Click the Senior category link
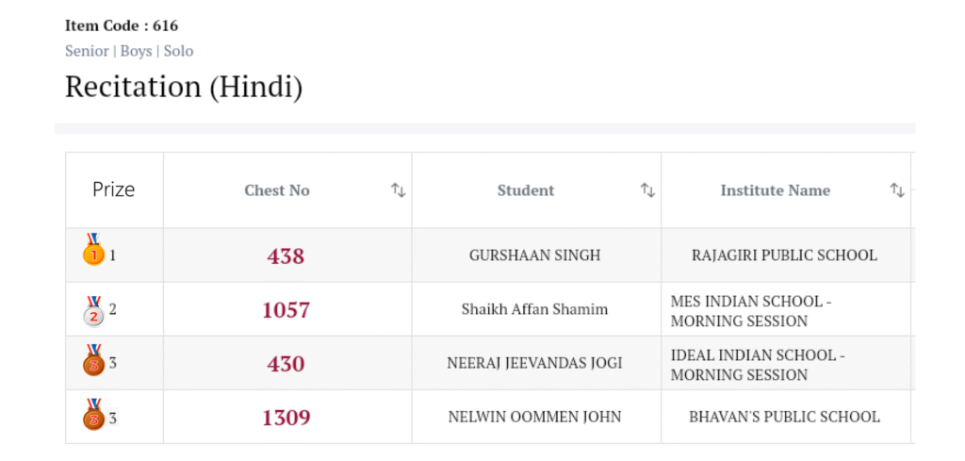This screenshot has height=461, width=965. tap(87, 51)
